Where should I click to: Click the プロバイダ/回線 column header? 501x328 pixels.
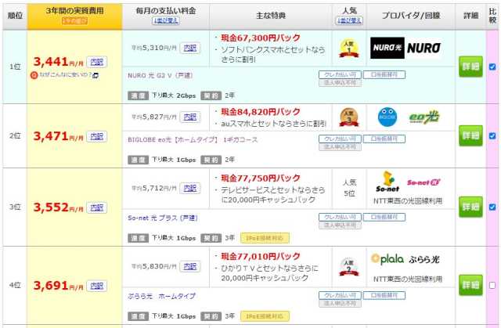coord(411,16)
